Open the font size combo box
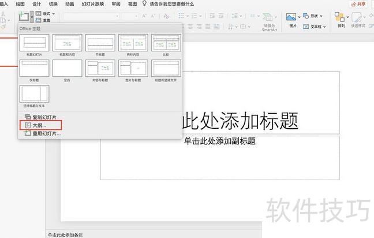This screenshot has height=238, width=374. pos(130,16)
